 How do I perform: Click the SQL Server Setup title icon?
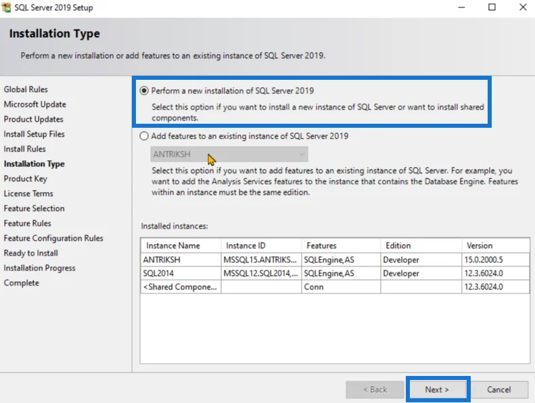7,7
